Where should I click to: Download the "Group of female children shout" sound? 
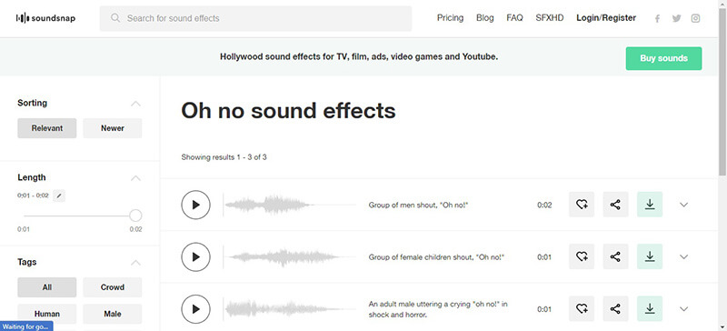coord(650,256)
